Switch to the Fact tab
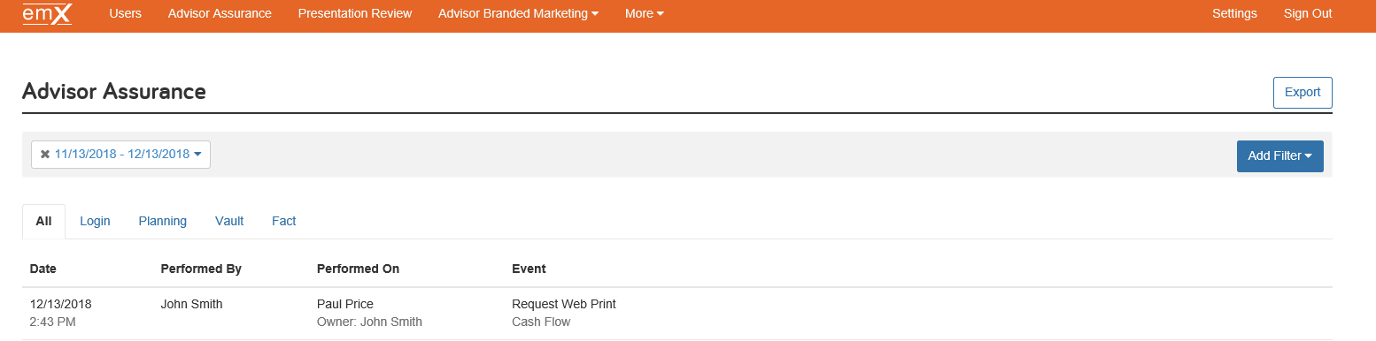The width and height of the screenshot is (1376, 341). point(283,222)
